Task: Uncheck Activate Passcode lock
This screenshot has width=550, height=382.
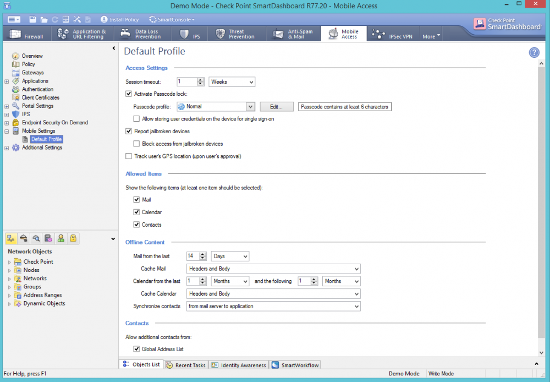Action: [129, 94]
